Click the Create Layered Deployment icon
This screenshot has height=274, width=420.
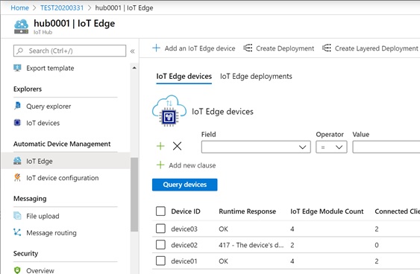click(x=327, y=48)
